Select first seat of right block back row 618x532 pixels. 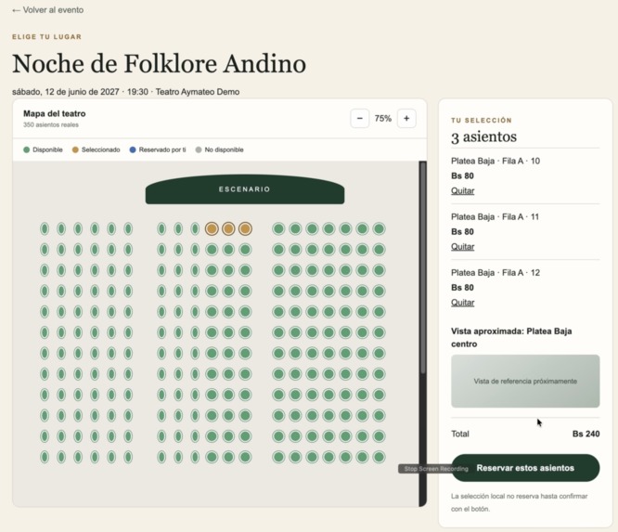(278, 457)
